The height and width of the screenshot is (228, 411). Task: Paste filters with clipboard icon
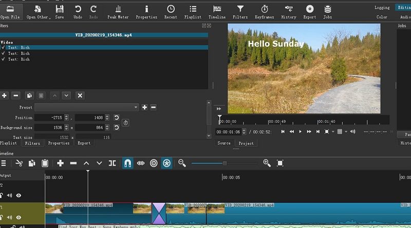tap(41, 96)
